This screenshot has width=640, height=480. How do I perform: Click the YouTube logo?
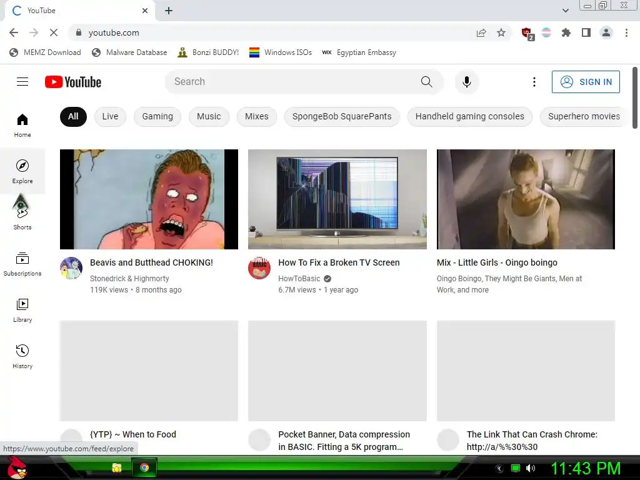[73, 82]
